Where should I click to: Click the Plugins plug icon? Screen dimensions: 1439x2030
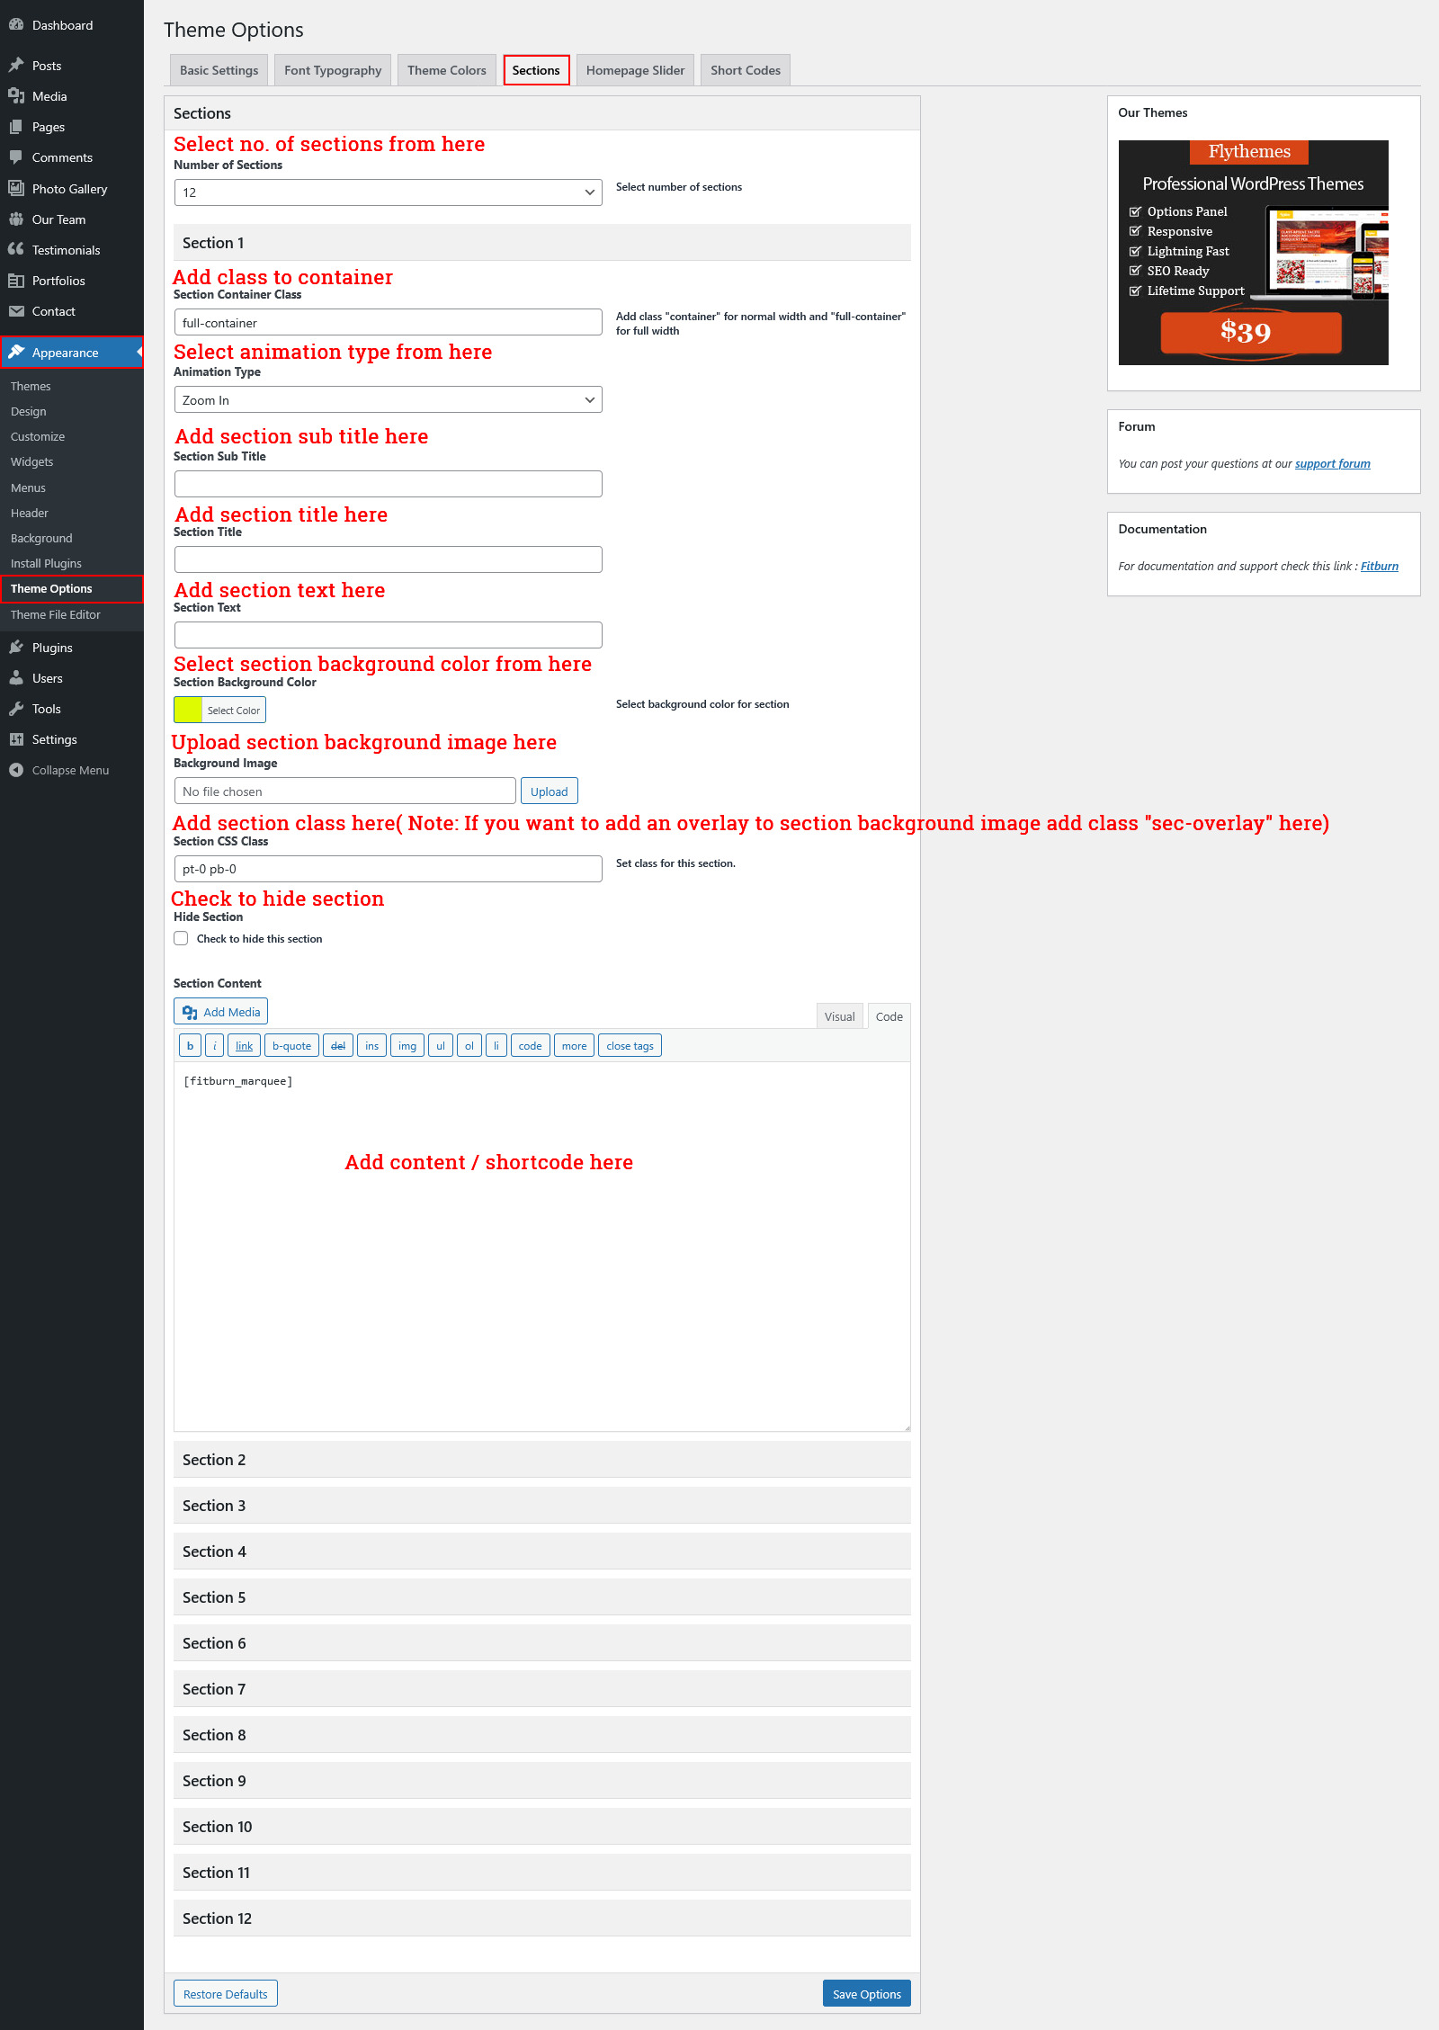[x=16, y=648]
